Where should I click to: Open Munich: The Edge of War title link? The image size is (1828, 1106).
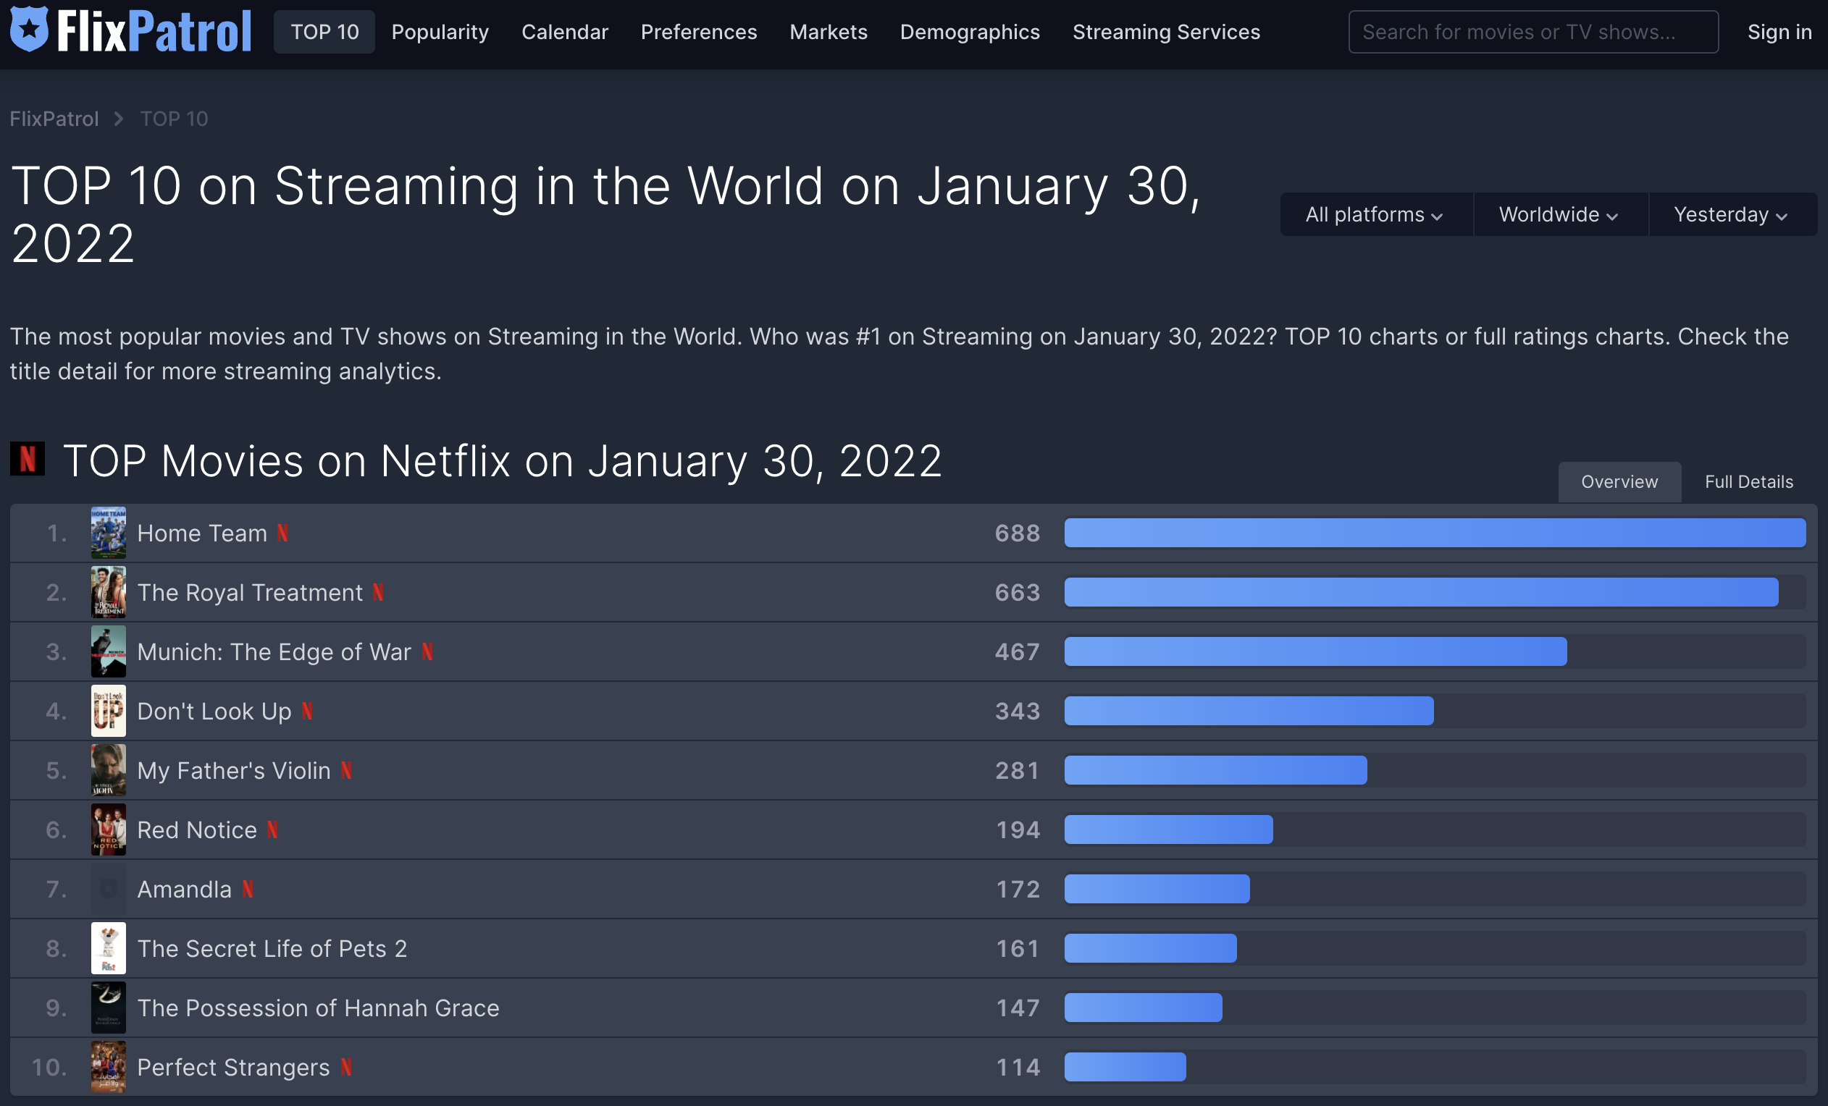(x=274, y=651)
